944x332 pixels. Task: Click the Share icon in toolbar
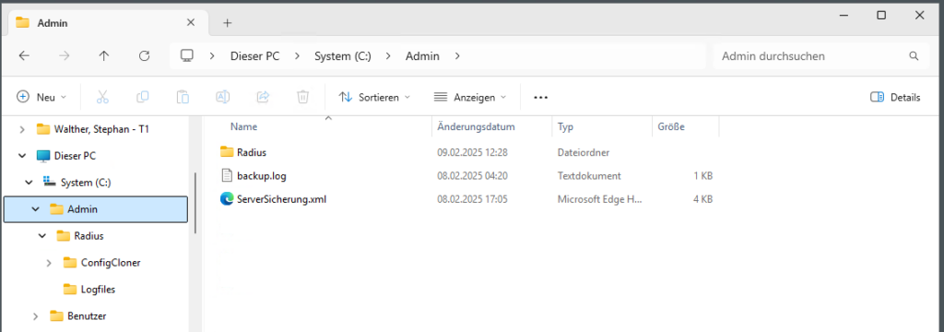click(x=263, y=97)
